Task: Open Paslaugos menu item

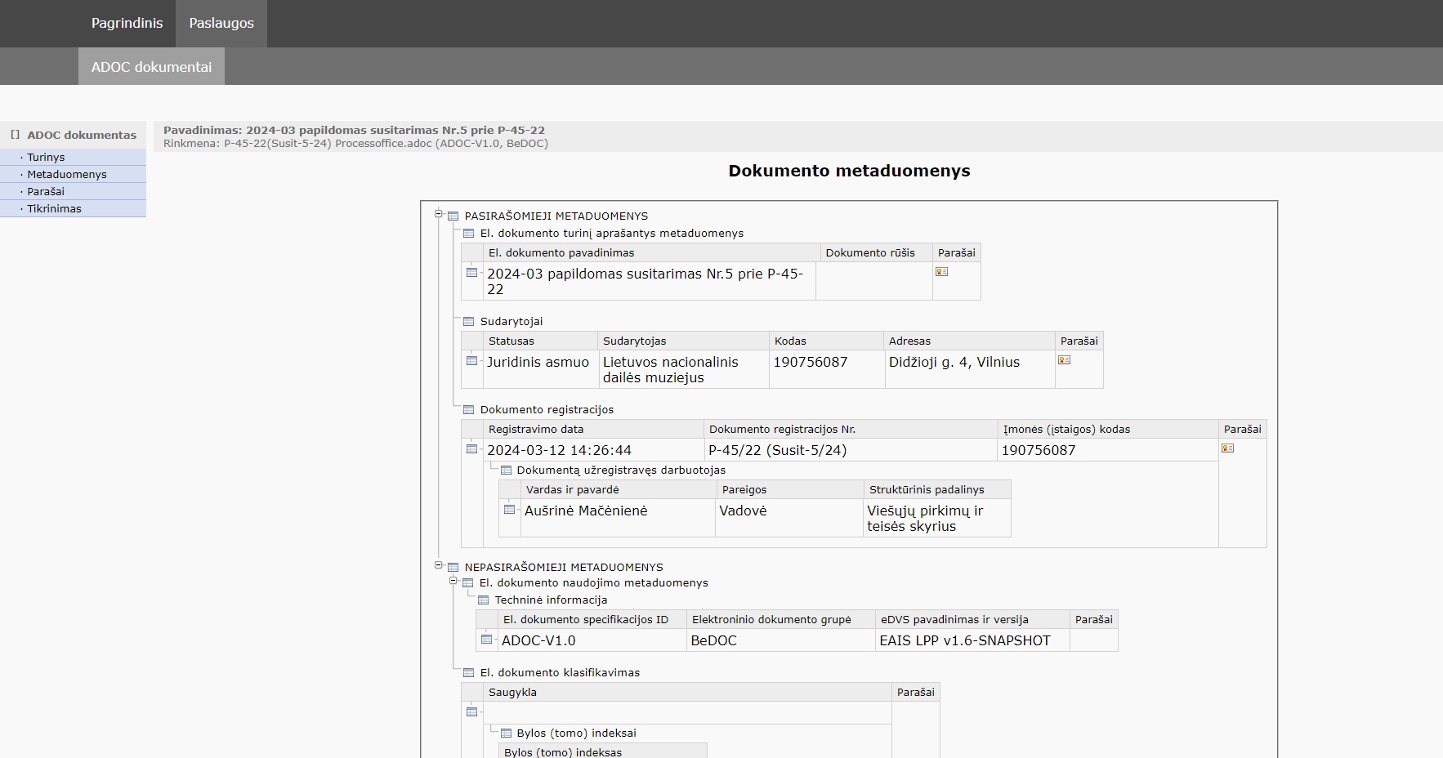Action: pyautogui.click(x=221, y=23)
